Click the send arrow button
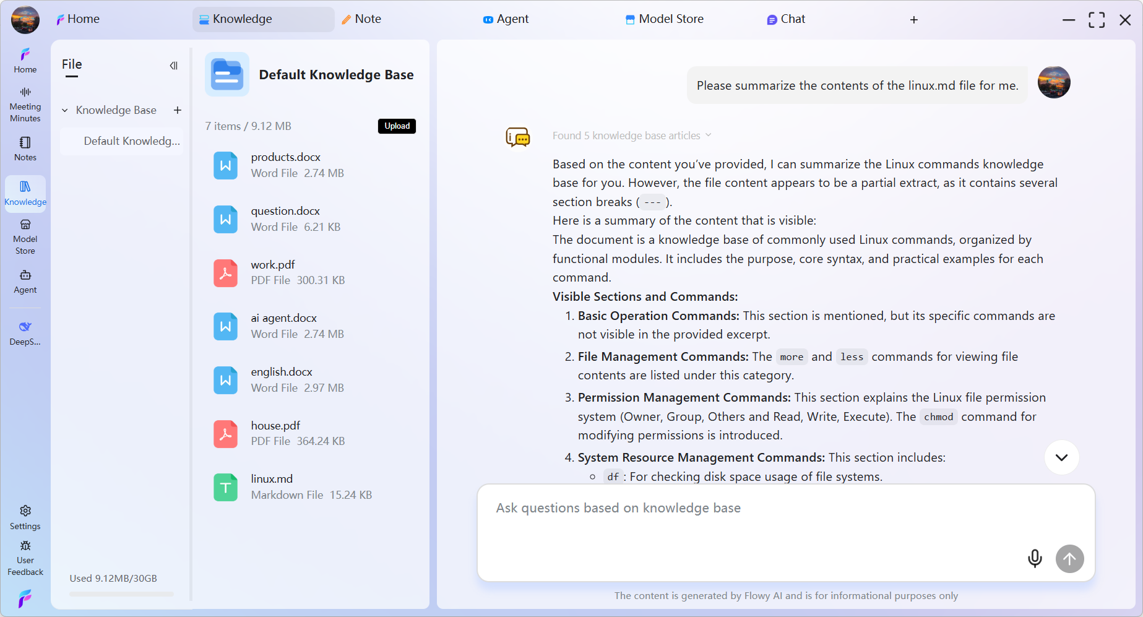1143x617 pixels. (1069, 559)
